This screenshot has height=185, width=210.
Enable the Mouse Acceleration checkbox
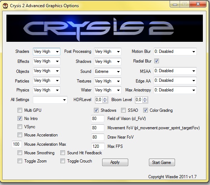tap(20, 135)
